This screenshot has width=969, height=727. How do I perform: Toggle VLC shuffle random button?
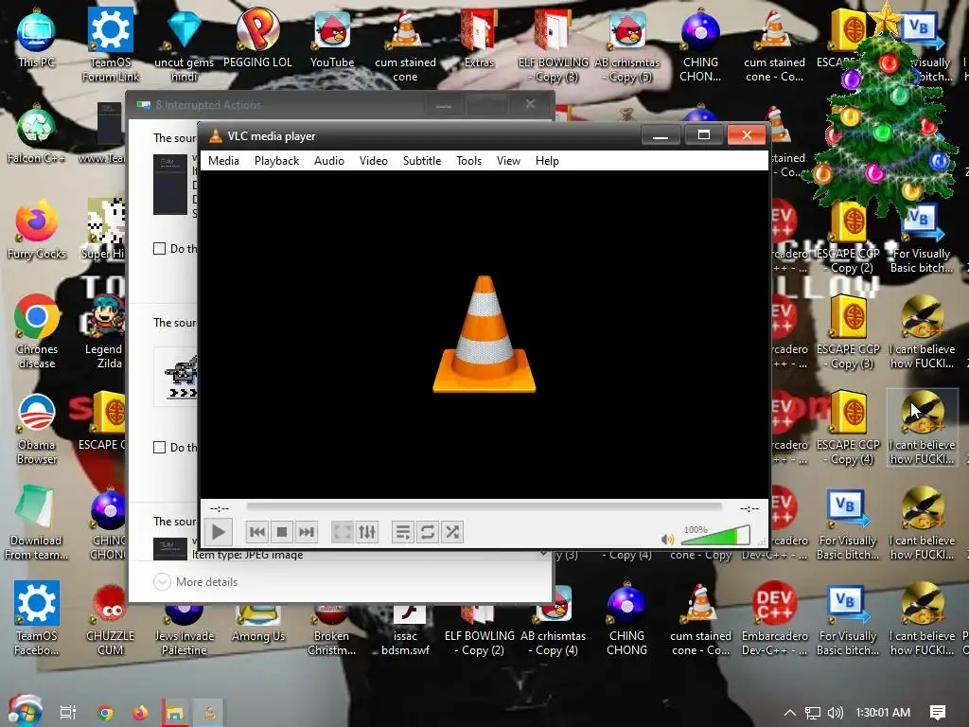(452, 532)
